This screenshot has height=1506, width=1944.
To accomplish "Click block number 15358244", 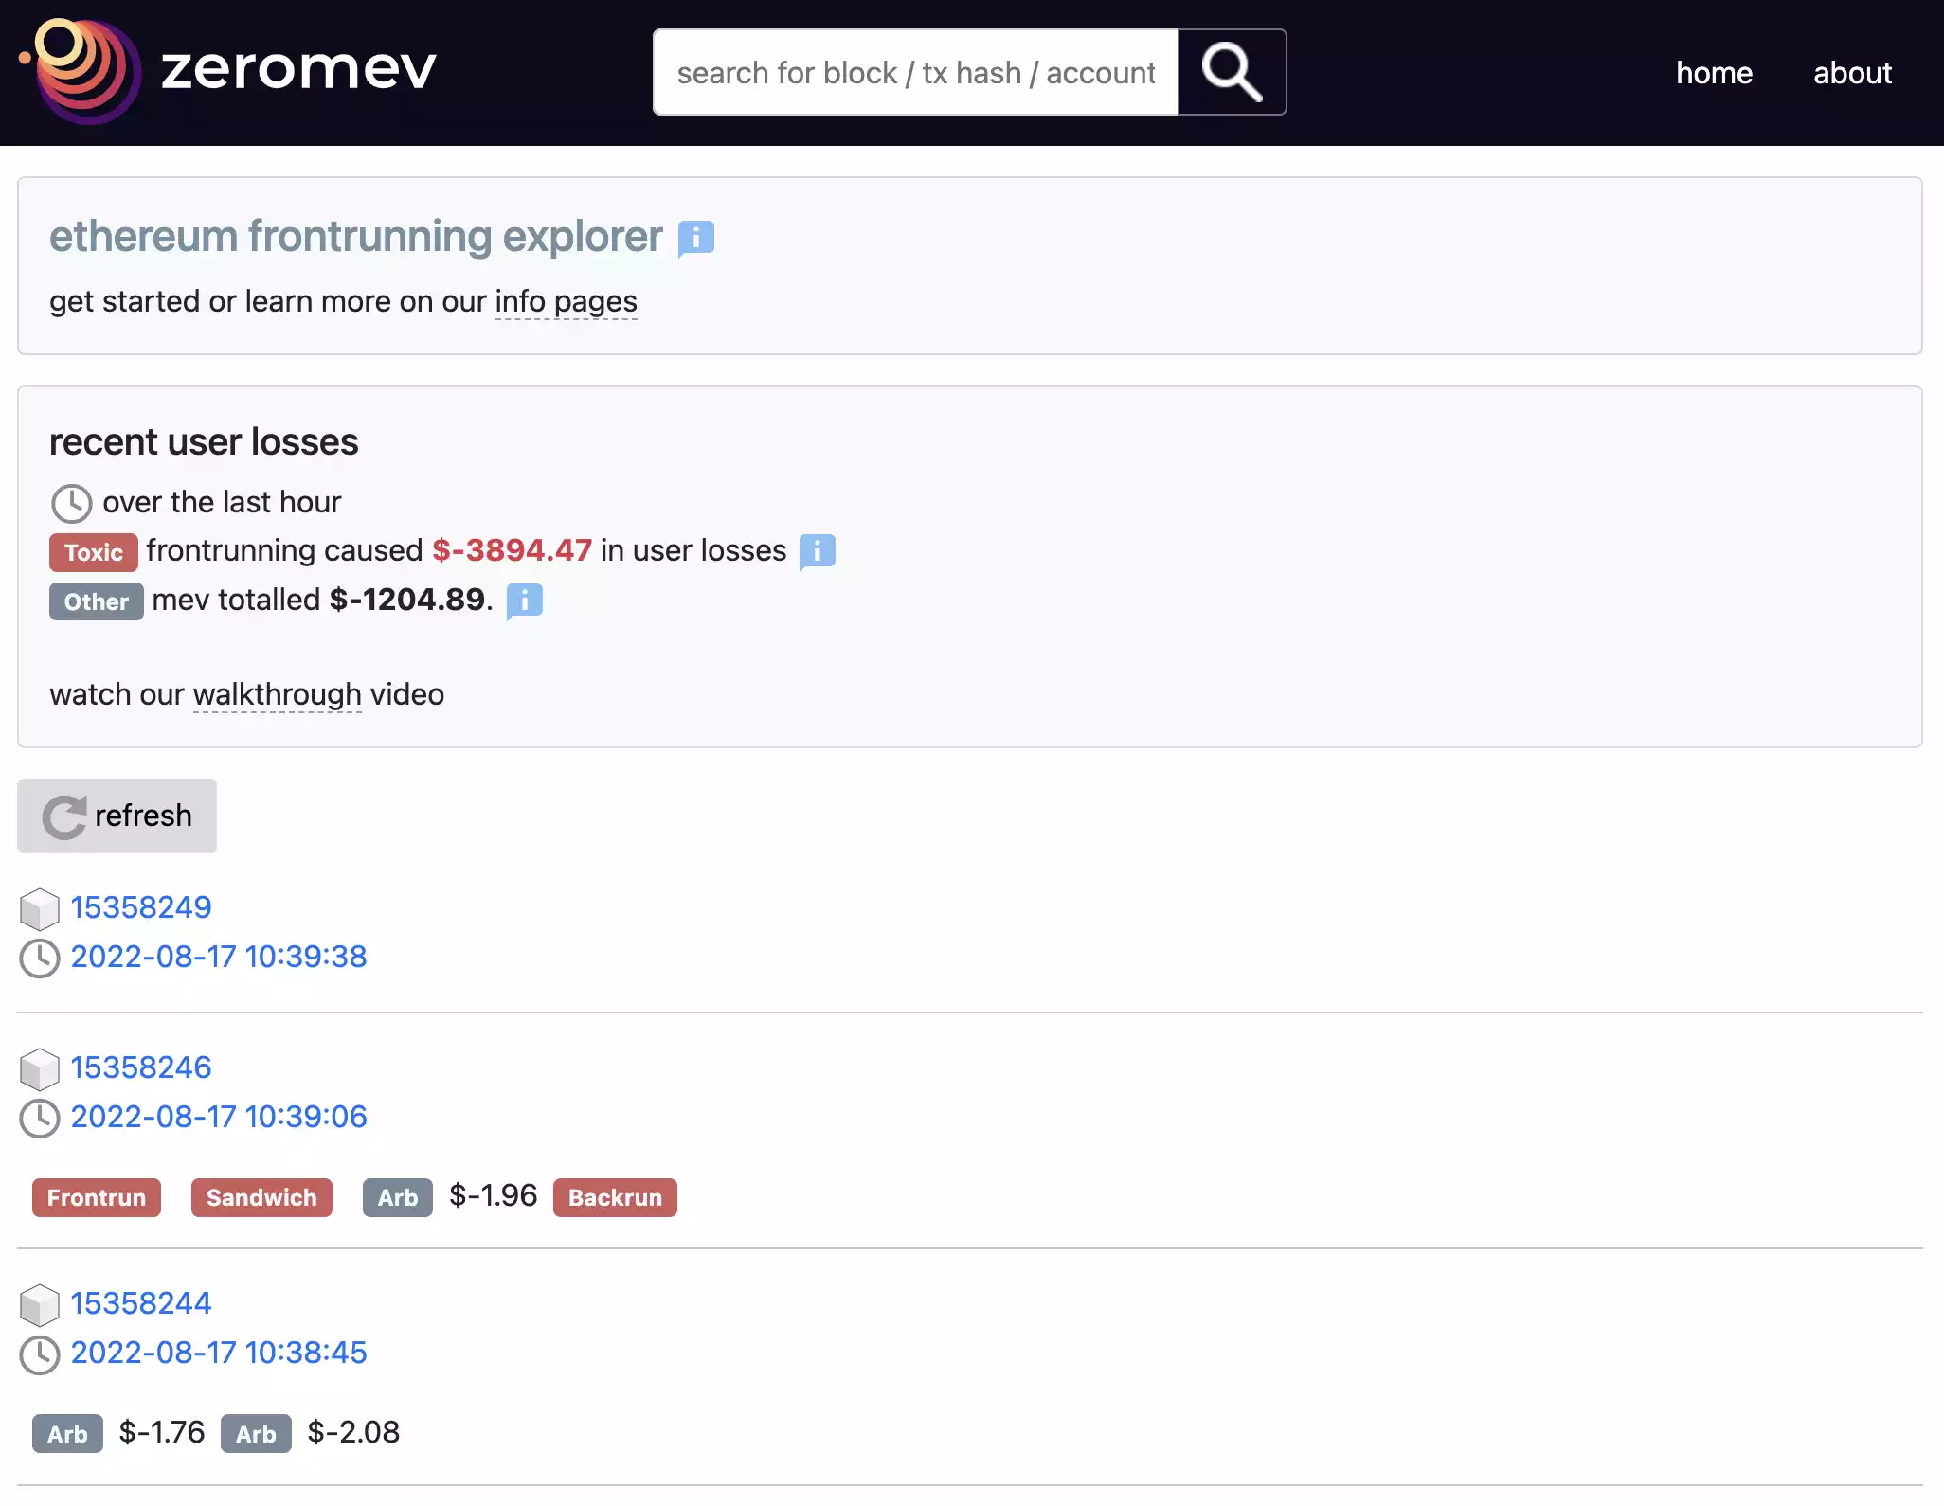I will pos(142,1302).
